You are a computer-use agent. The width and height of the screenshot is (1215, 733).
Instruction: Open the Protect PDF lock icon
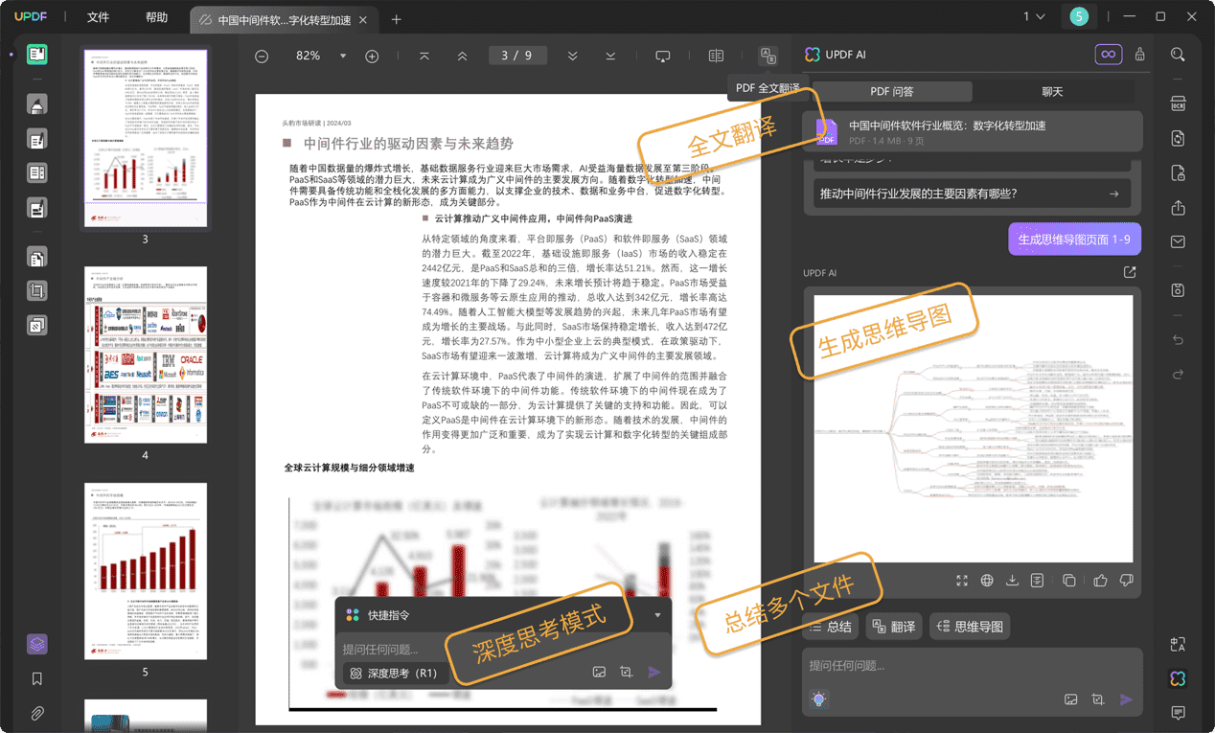point(1179,172)
